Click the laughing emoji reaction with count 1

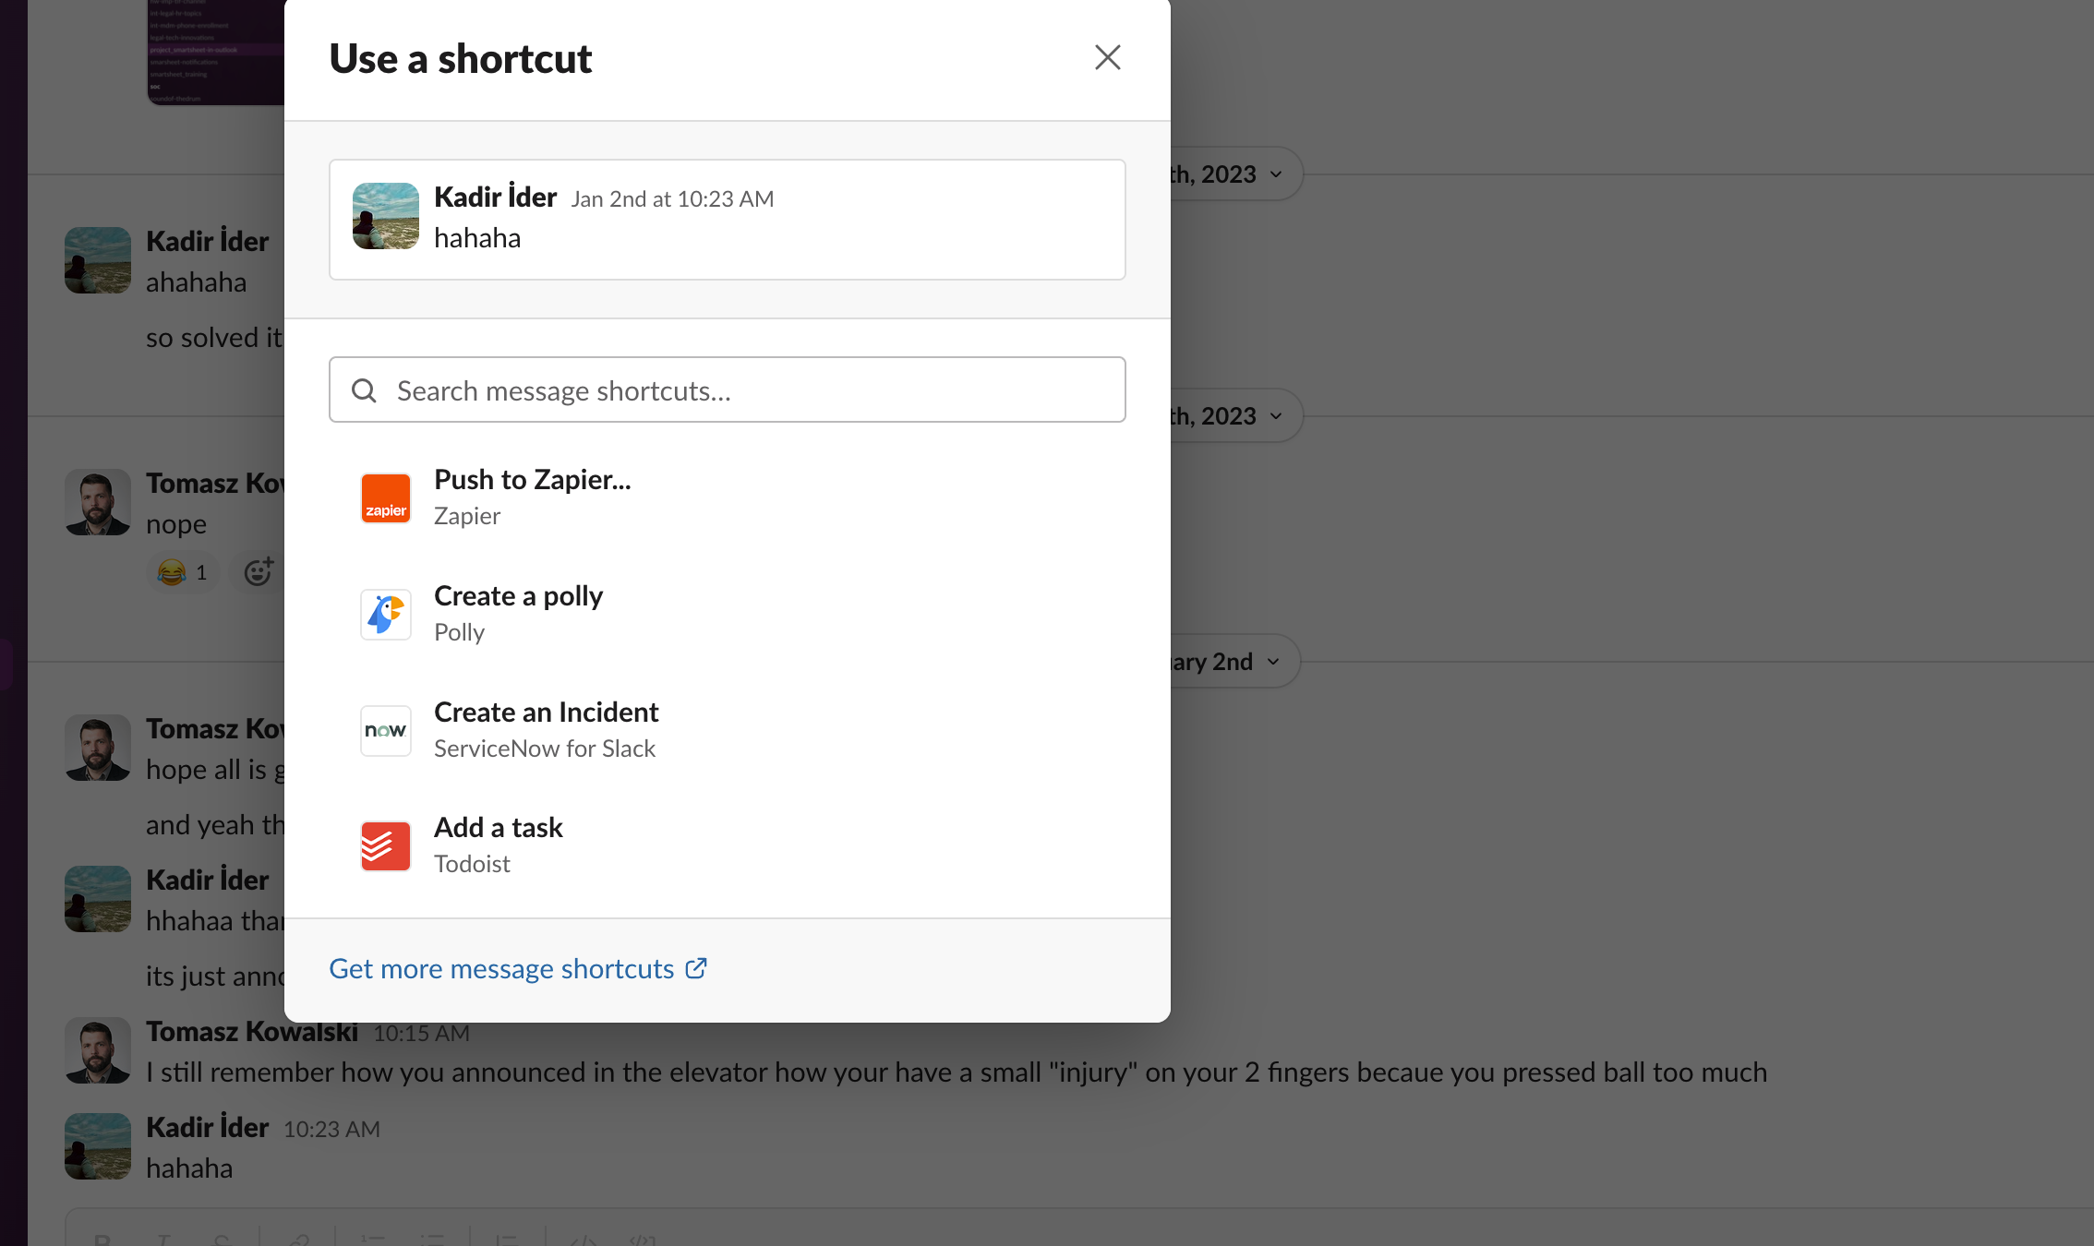tap(183, 572)
